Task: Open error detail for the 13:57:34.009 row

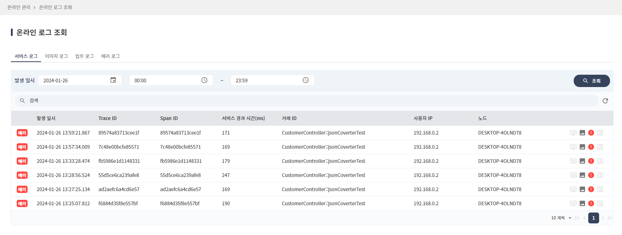Action: click(x=591, y=147)
